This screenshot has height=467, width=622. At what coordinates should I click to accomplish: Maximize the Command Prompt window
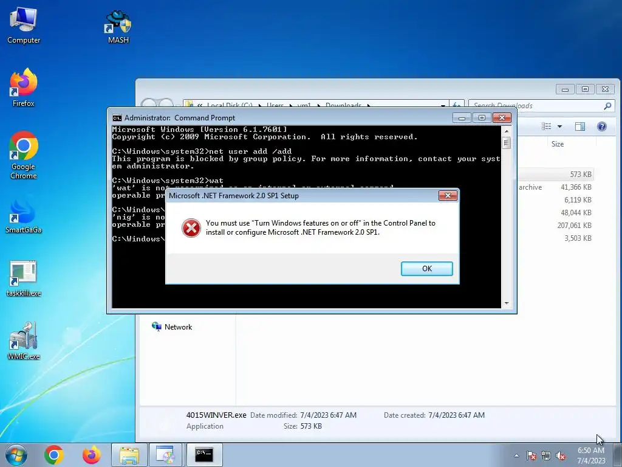tap(482, 118)
